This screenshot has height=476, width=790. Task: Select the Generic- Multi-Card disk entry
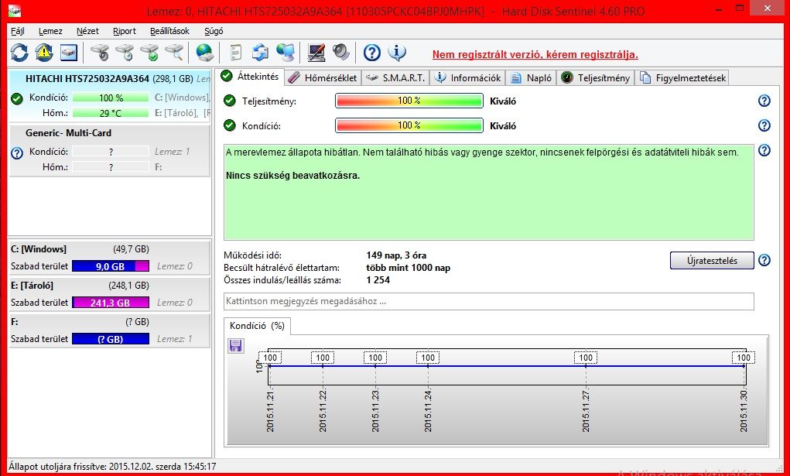pos(109,150)
